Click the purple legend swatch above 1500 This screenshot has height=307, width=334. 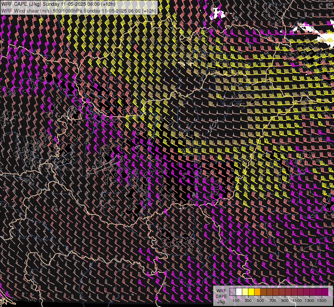[325, 292]
